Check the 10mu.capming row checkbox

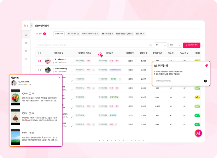(39, 70)
